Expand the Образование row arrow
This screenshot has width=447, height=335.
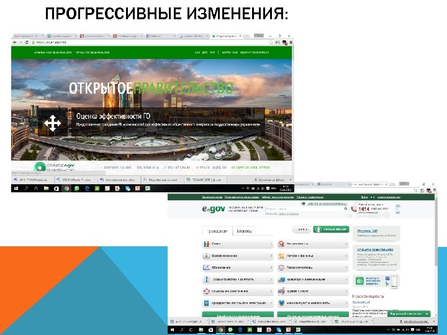[271, 267]
